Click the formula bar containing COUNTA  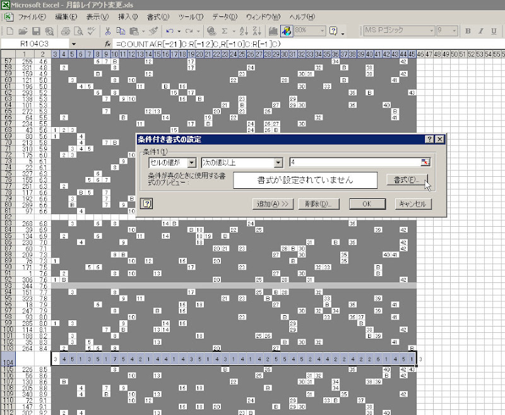308,44
